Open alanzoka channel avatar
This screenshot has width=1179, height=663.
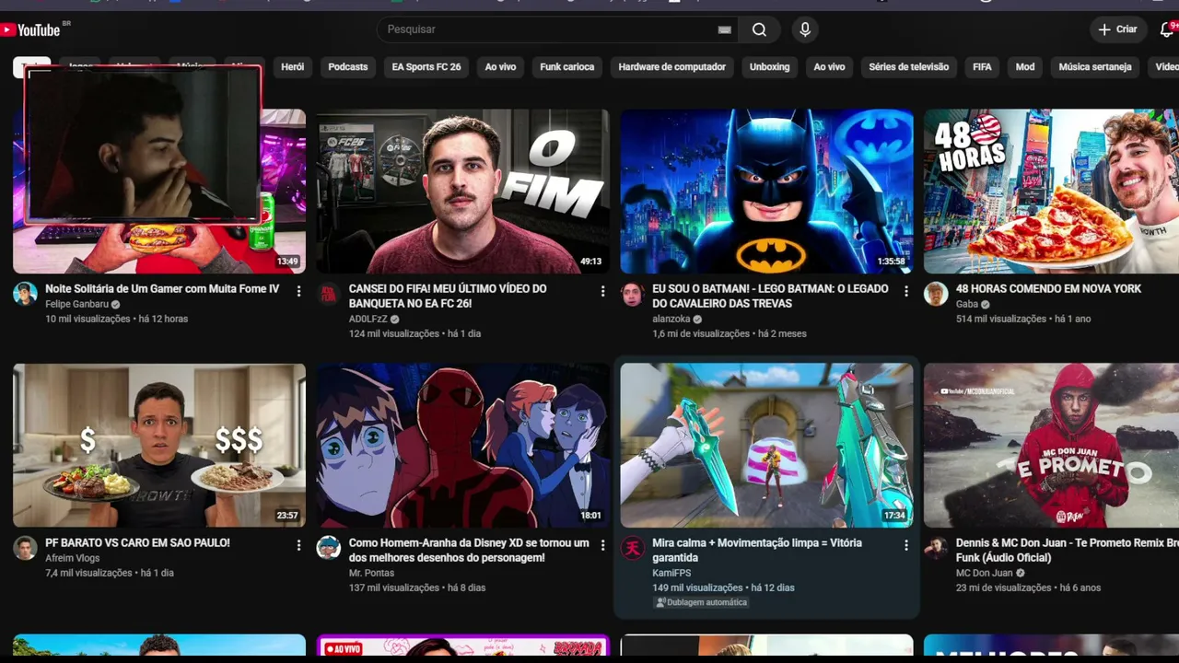[632, 294]
